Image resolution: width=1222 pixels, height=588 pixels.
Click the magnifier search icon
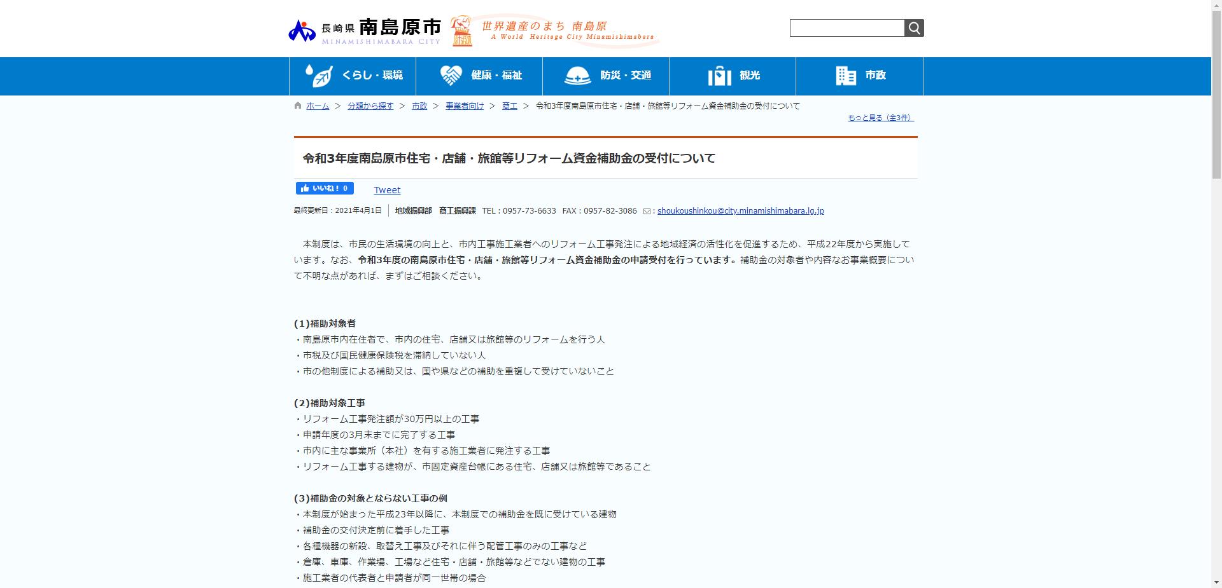tap(915, 28)
